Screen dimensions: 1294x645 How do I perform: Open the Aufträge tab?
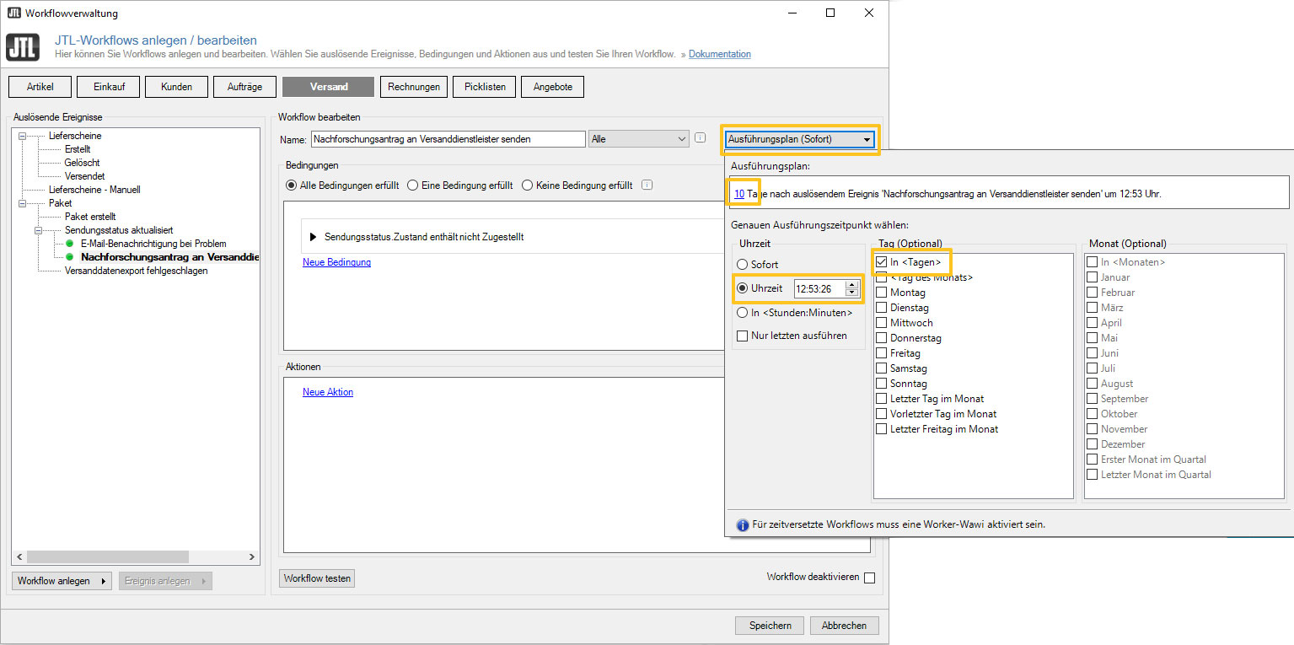click(244, 87)
